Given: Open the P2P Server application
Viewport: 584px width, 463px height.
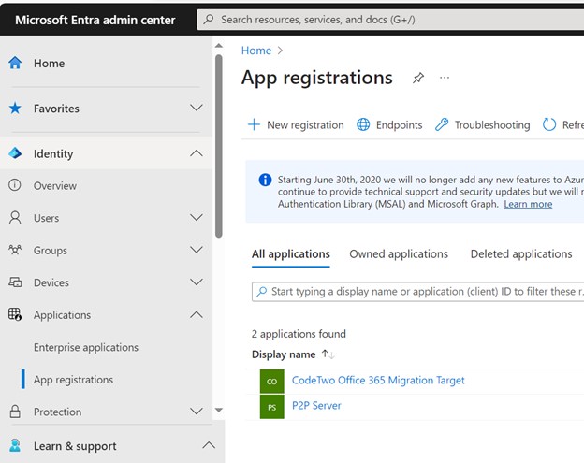Looking at the screenshot, I should (316, 406).
